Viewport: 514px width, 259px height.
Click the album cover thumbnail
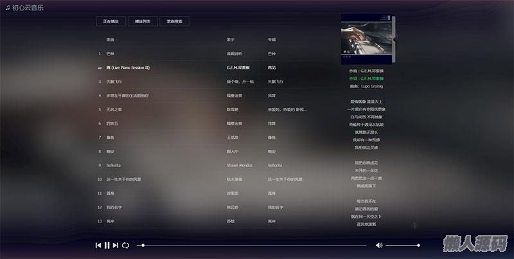pos(366,39)
